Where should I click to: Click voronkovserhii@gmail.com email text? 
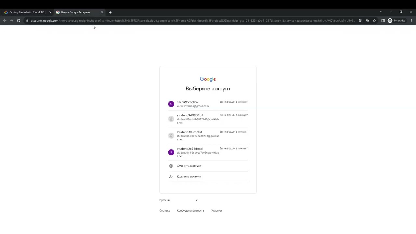pyautogui.click(x=193, y=106)
